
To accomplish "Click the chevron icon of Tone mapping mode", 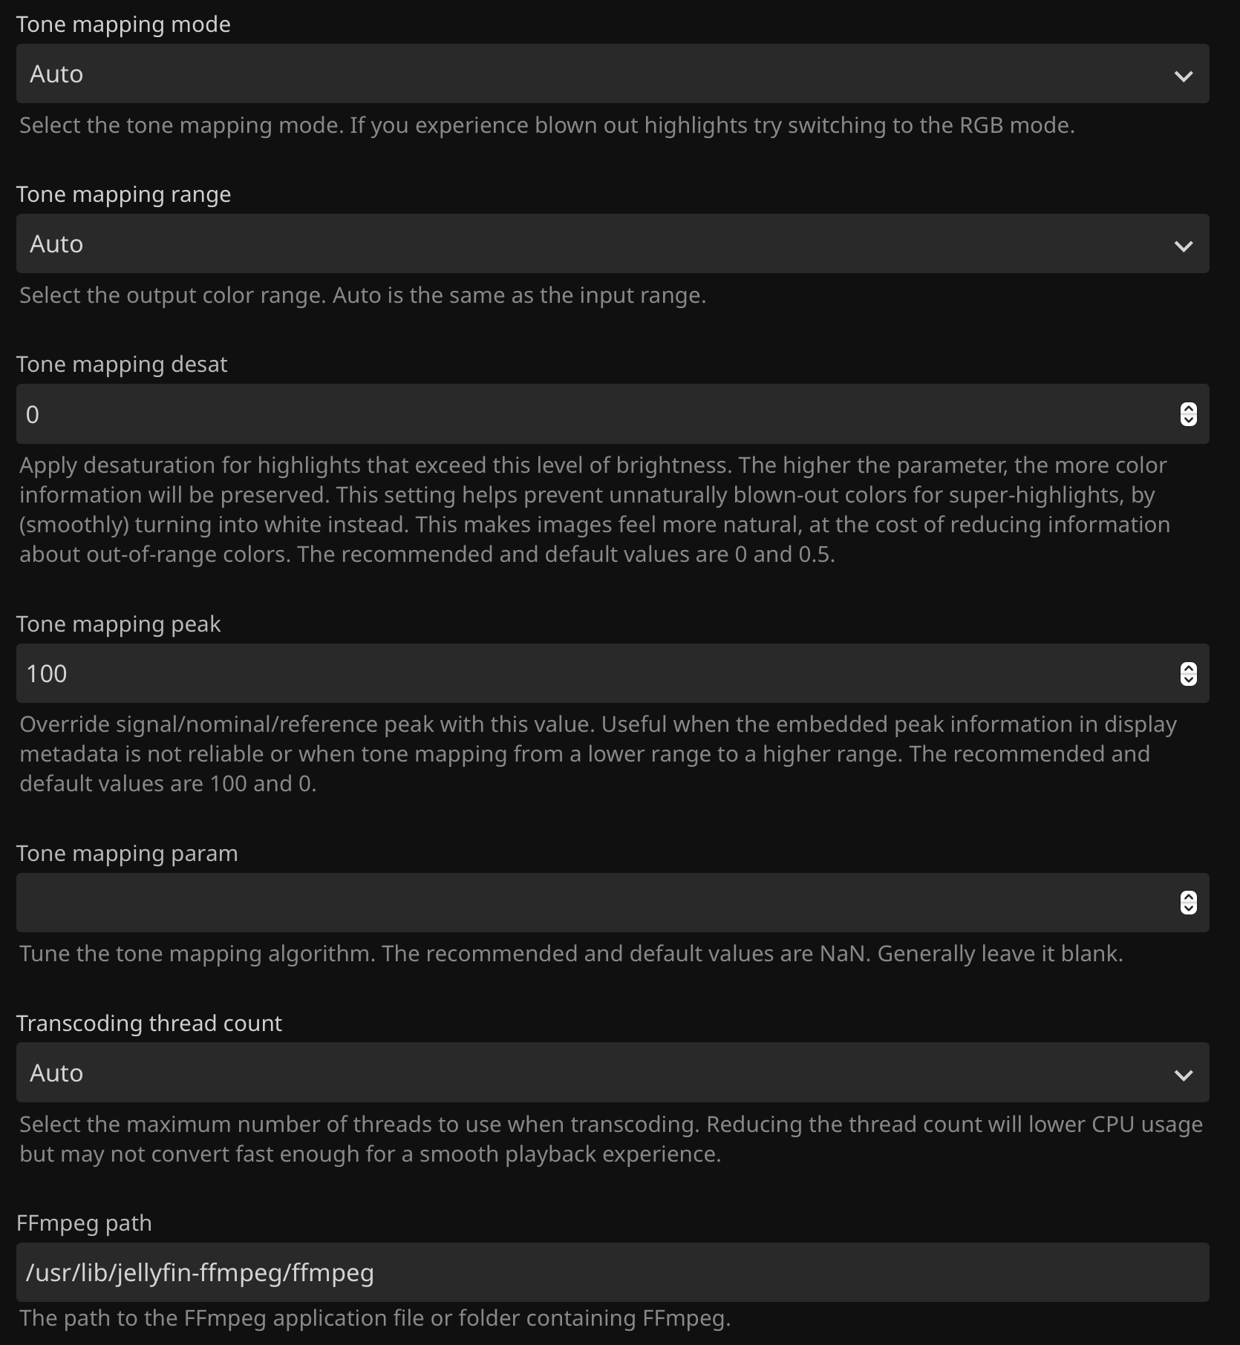I will pyautogui.click(x=1184, y=76).
